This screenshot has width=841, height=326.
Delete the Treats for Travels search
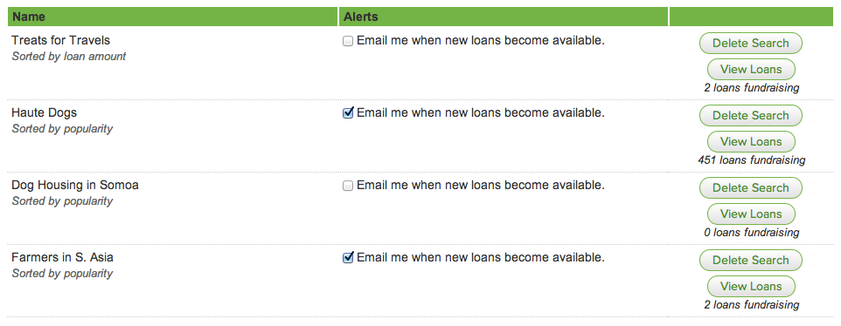pos(750,44)
